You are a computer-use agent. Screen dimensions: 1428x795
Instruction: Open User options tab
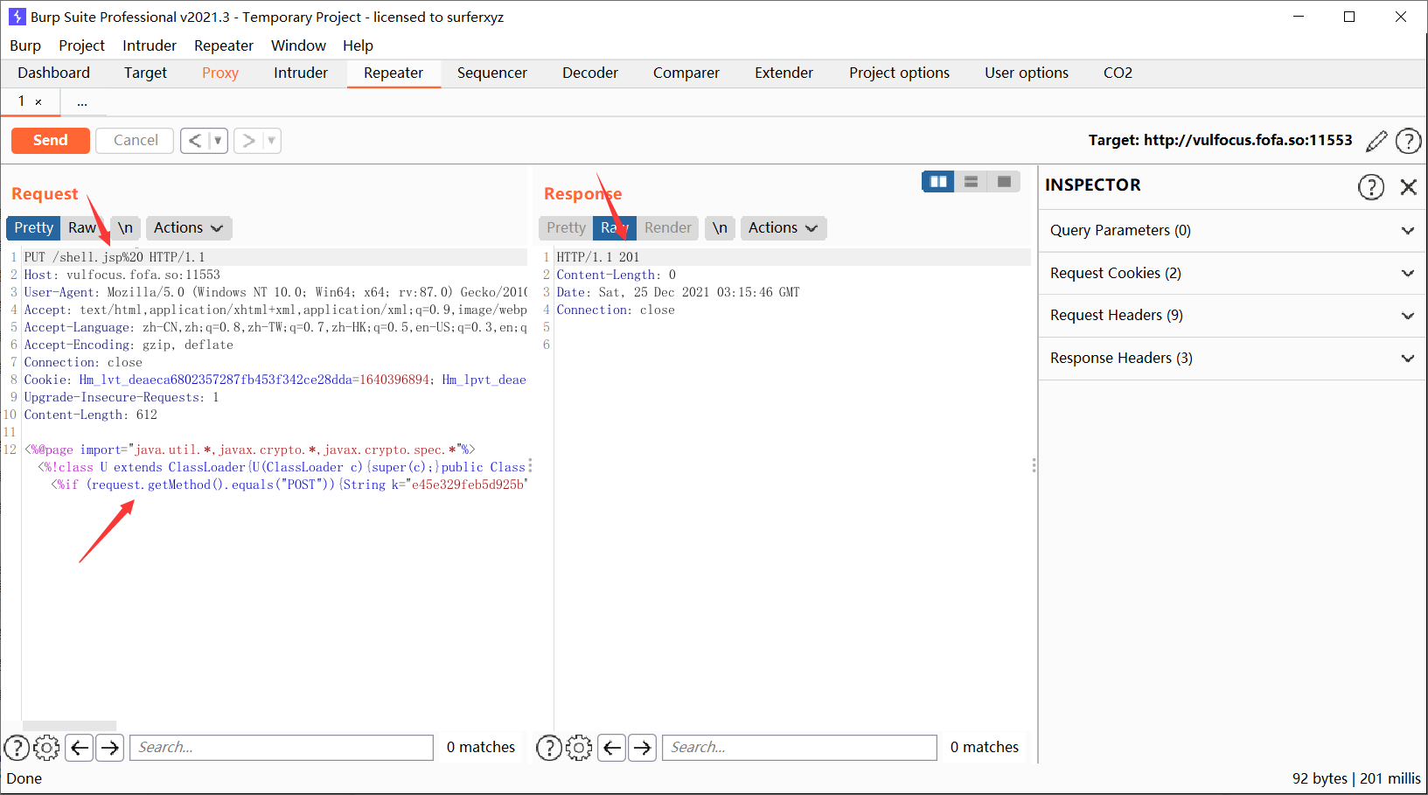click(x=1027, y=73)
